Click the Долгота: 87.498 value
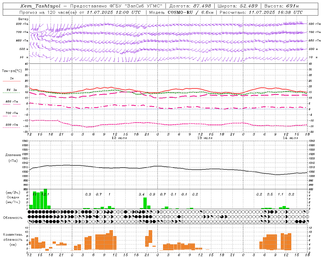The width and height of the screenshot is (322, 257). [x=190, y=6]
